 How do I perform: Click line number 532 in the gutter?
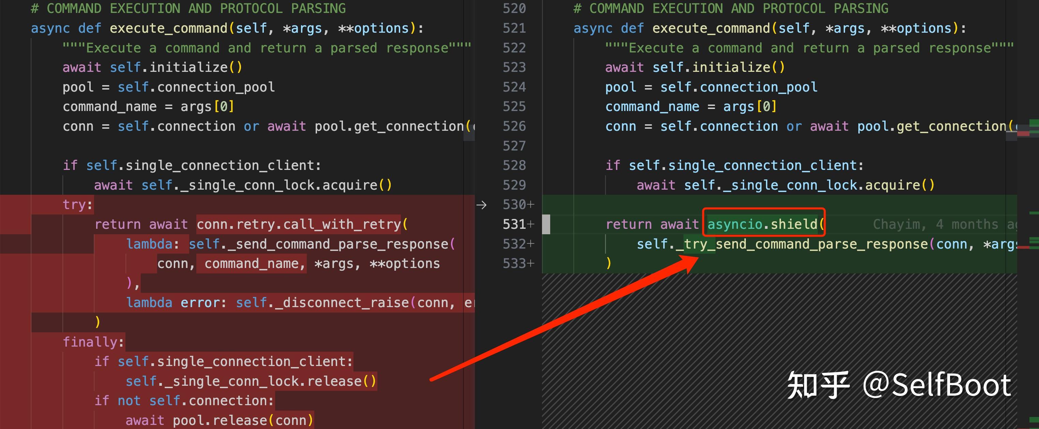tap(514, 244)
